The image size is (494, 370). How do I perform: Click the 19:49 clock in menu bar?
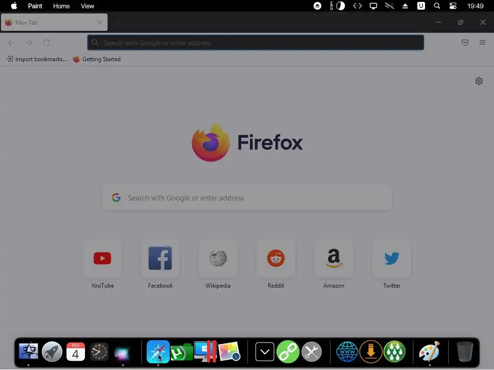[x=475, y=6]
